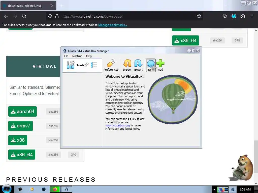Click the Windows Start orb
The width and height of the screenshot is (258, 193).
7,189
